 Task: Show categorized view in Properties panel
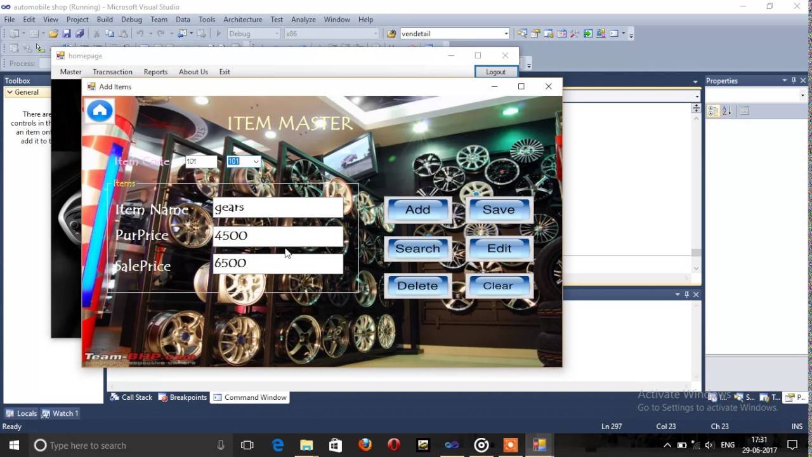[713, 111]
